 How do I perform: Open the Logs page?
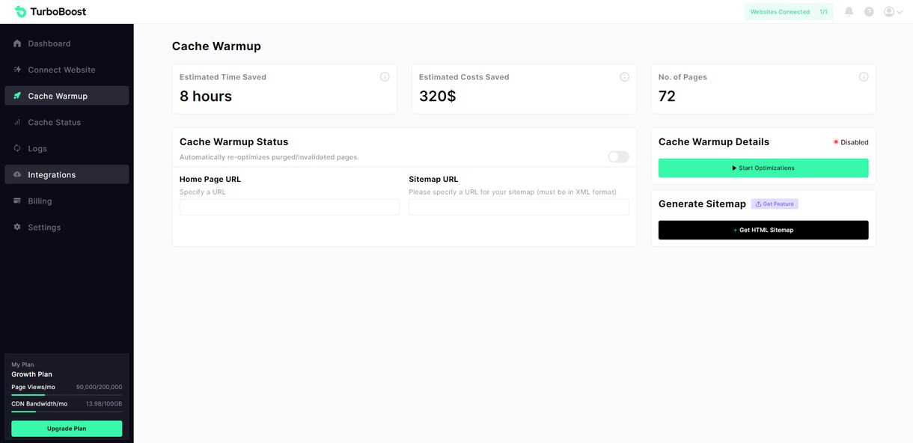coord(67,148)
